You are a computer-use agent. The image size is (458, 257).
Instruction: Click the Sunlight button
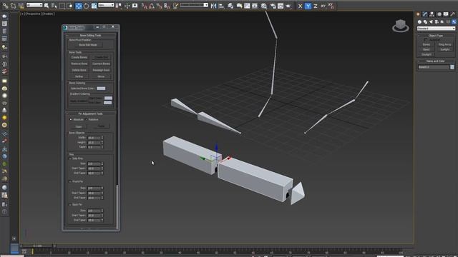(444, 49)
